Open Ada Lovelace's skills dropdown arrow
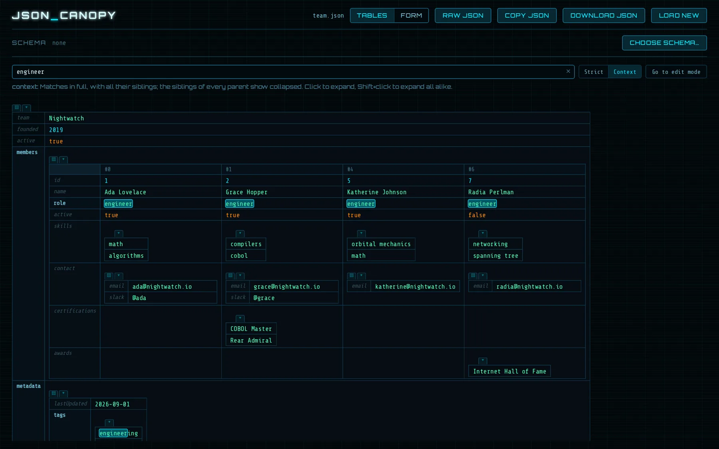The height and width of the screenshot is (449, 719). (x=119, y=233)
